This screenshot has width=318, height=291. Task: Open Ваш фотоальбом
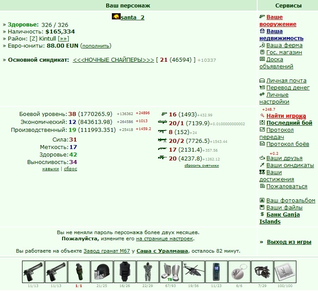click(291, 201)
